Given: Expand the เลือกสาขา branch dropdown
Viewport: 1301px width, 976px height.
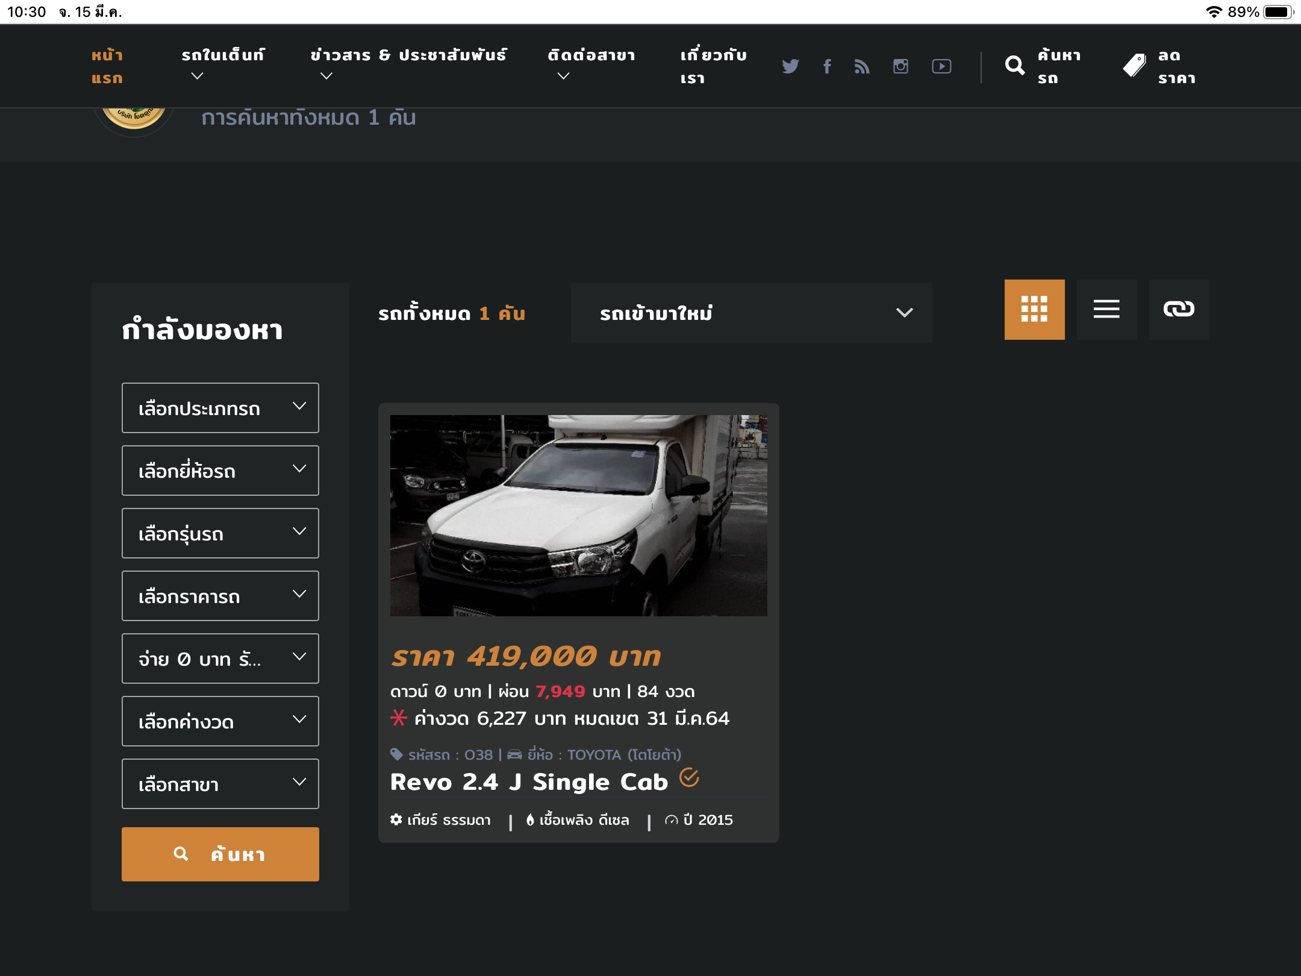Looking at the screenshot, I should (x=220, y=784).
